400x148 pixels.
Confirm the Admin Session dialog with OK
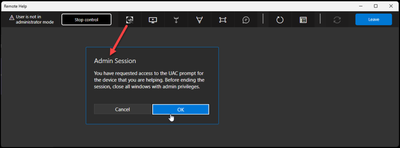180,109
